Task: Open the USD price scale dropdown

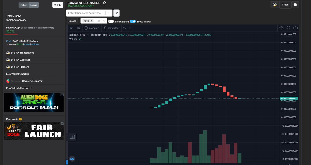Action: tap(290, 34)
